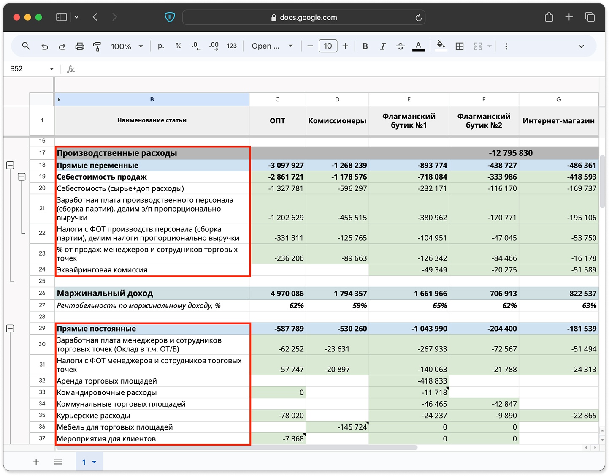Collapse the row group at row 19
The width and height of the screenshot is (609, 476).
tap(22, 177)
